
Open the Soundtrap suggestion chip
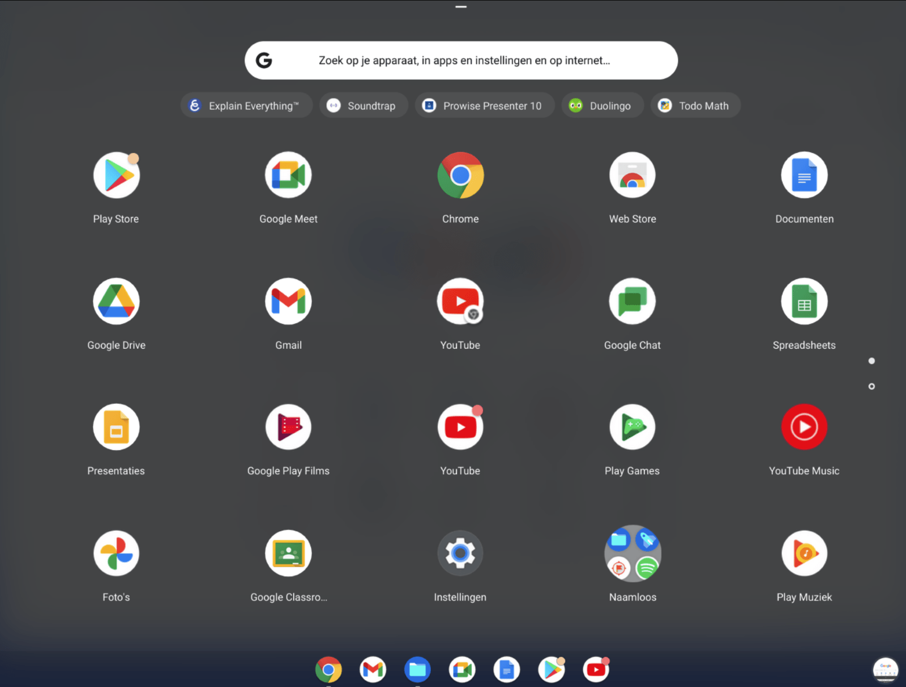pyautogui.click(x=364, y=105)
